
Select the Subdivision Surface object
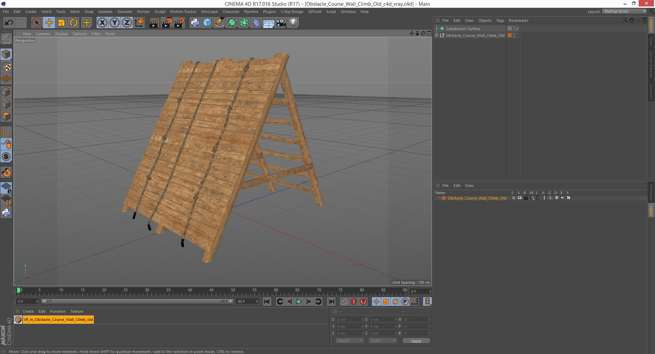pos(463,29)
